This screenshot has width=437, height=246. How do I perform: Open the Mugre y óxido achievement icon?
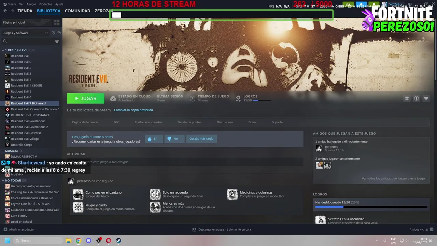click(x=78, y=207)
